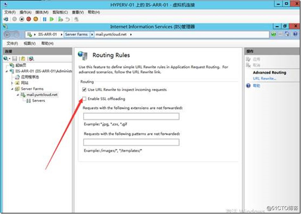Open VM window 媒体(M) menu
The height and width of the screenshot is (214, 301).
coord(42,12)
